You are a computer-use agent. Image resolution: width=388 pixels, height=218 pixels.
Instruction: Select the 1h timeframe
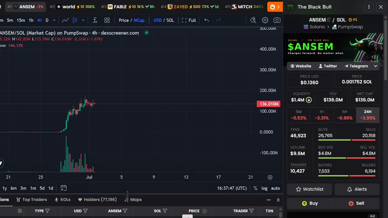point(31,20)
